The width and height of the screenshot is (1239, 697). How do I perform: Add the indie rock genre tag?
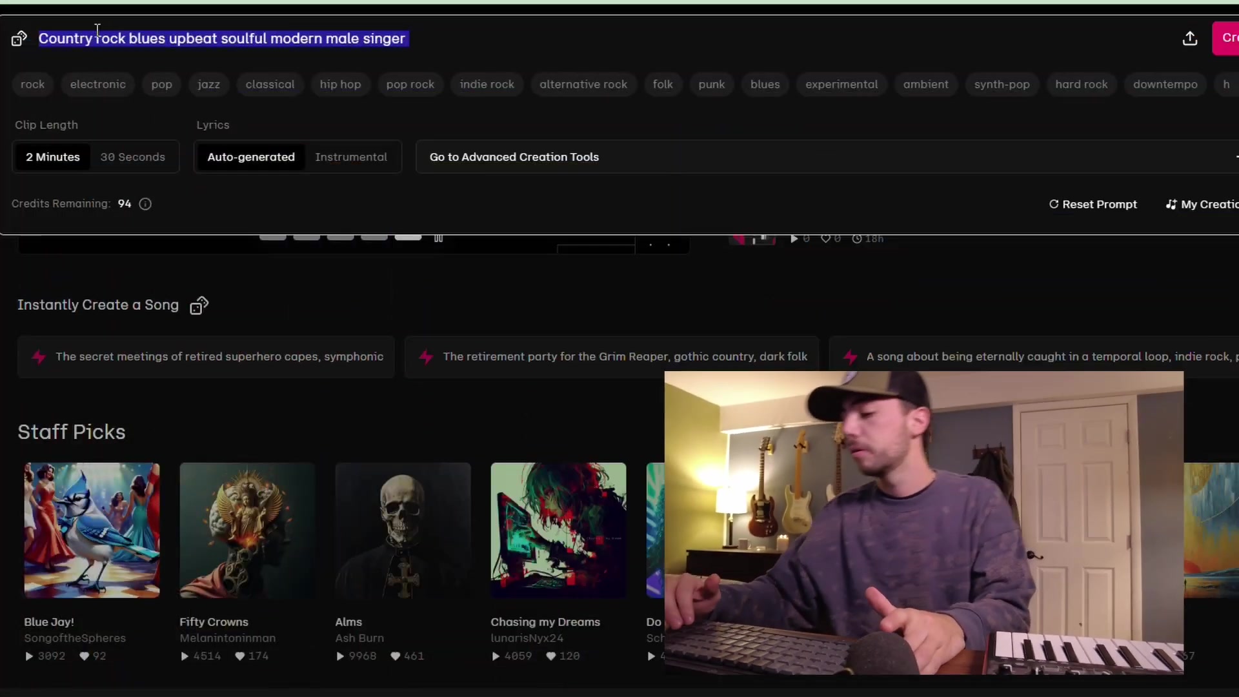point(487,85)
